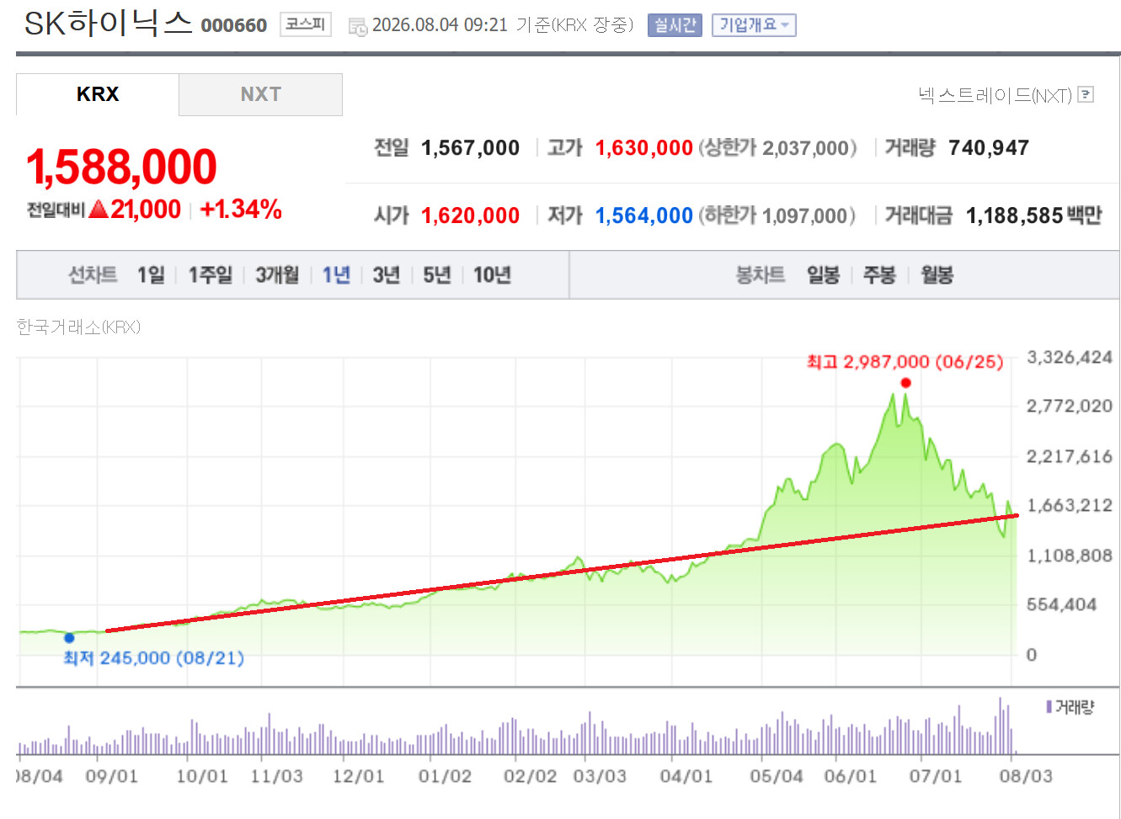This screenshot has height=819, width=1121.
Task: Open the NXT help question-mark icon
Action: (1086, 94)
